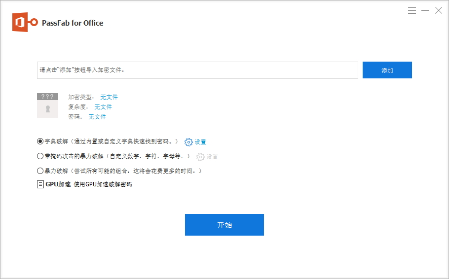Choose the 暴力破解 brute-force radio button
This screenshot has width=449, height=279.
point(40,171)
